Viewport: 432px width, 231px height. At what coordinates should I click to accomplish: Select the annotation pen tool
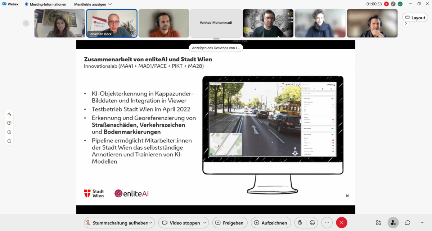[x=9, y=114]
